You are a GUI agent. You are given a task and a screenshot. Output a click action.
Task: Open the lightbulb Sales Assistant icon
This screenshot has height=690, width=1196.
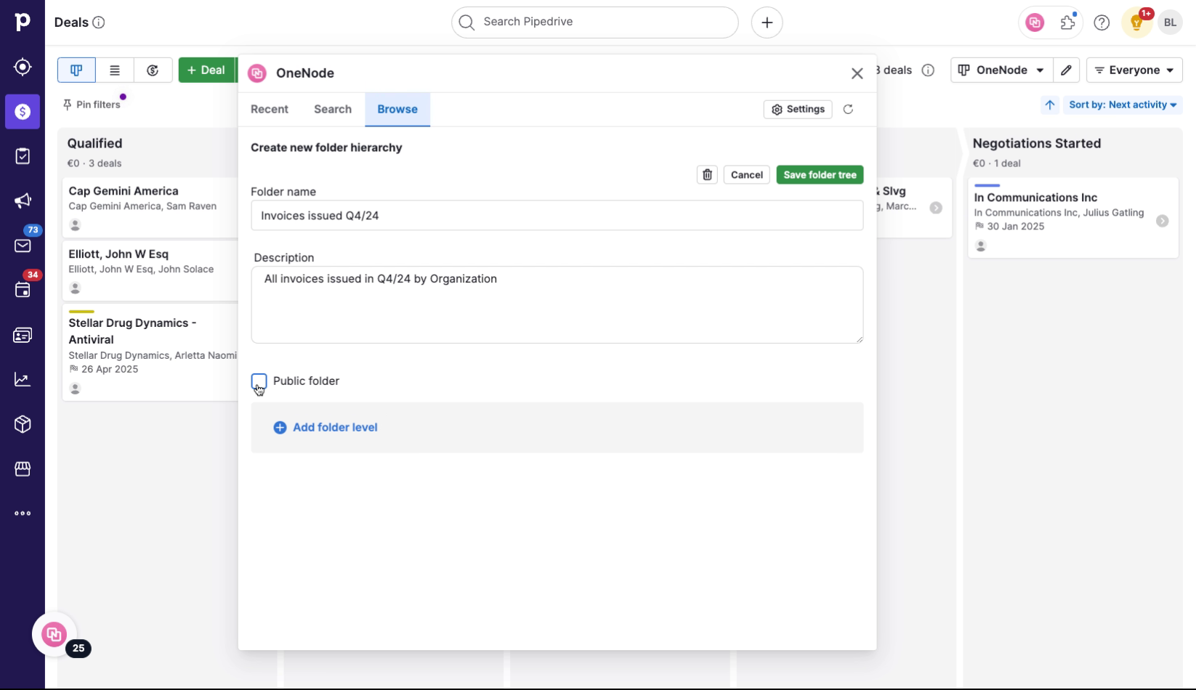1136,23
